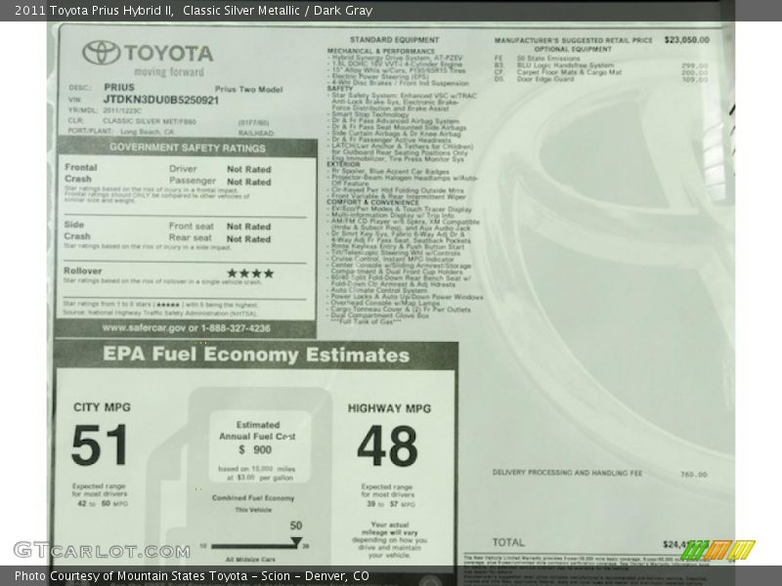Select the price $23,050.00

coord(687,40)
